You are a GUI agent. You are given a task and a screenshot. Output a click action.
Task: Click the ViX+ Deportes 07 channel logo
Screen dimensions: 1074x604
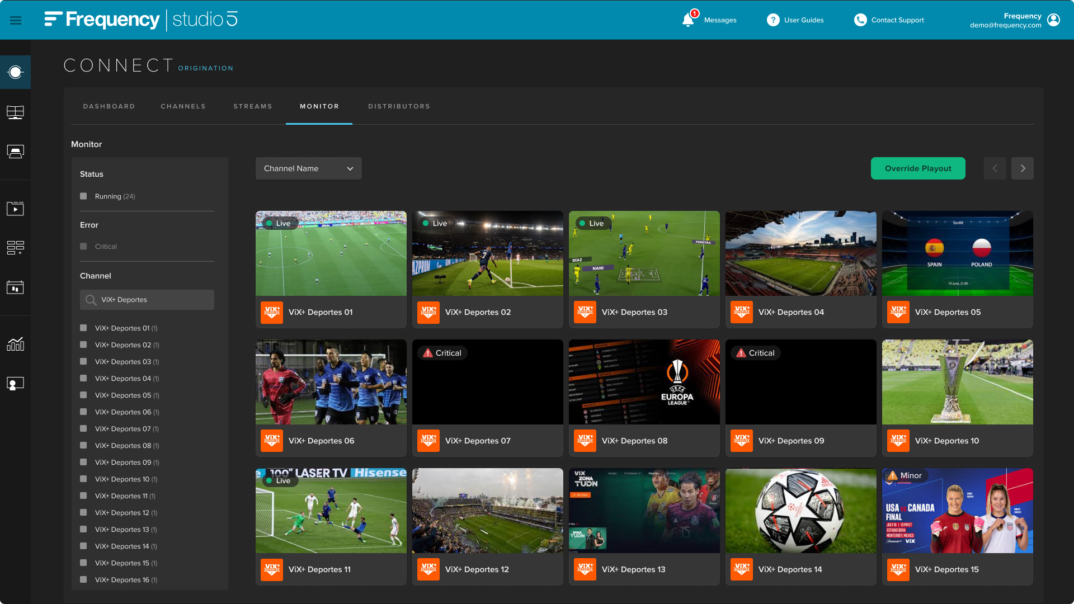(x=428, y=441)
